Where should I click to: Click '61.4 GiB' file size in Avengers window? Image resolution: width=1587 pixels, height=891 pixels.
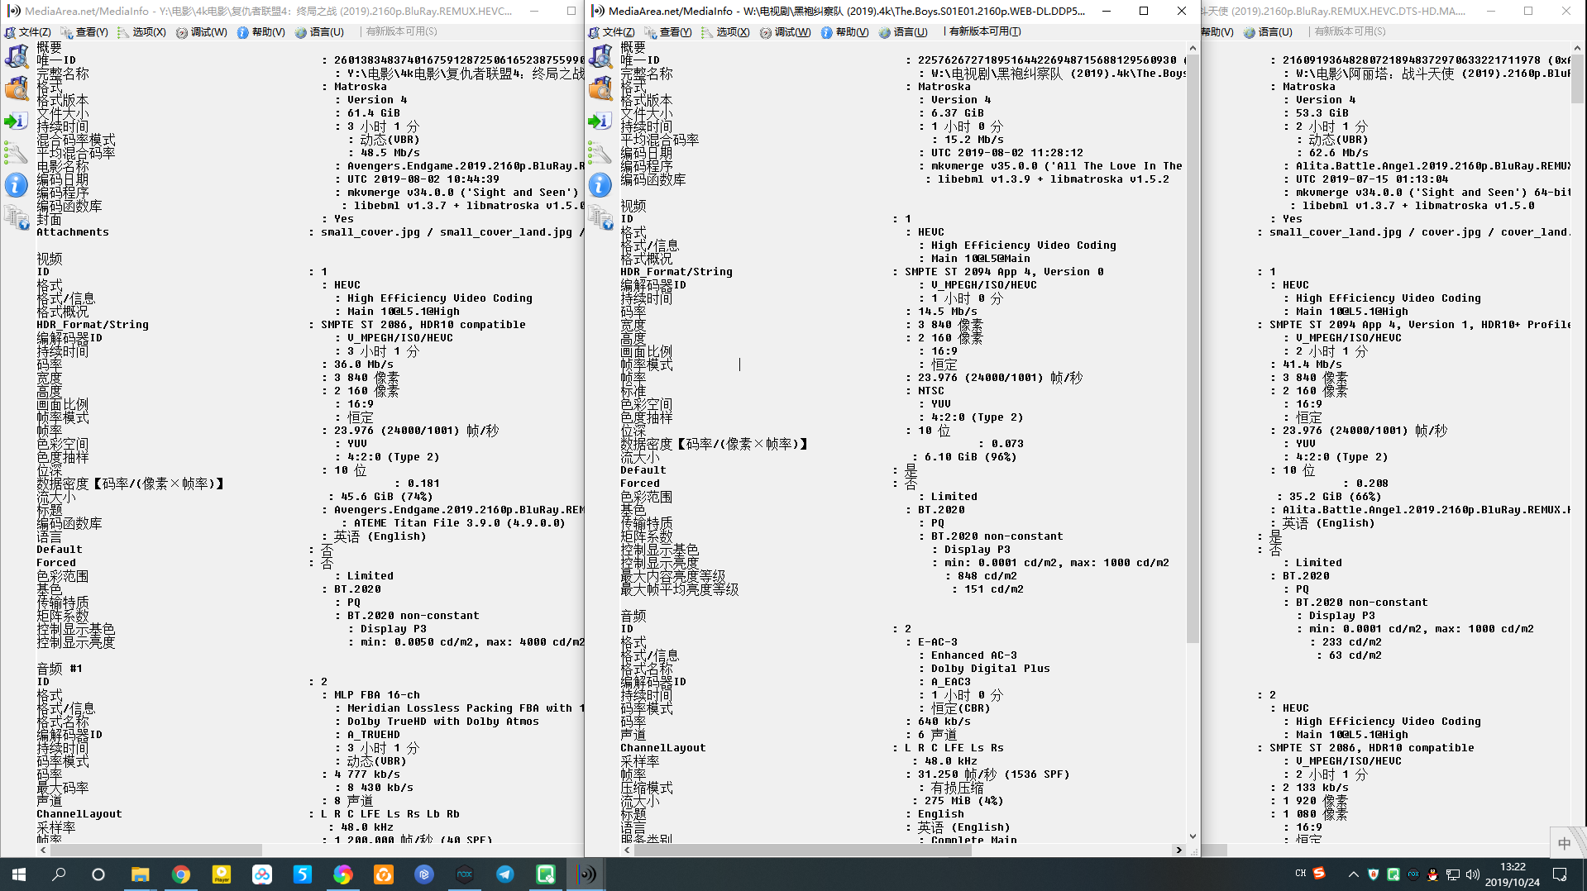click(374, 113)
